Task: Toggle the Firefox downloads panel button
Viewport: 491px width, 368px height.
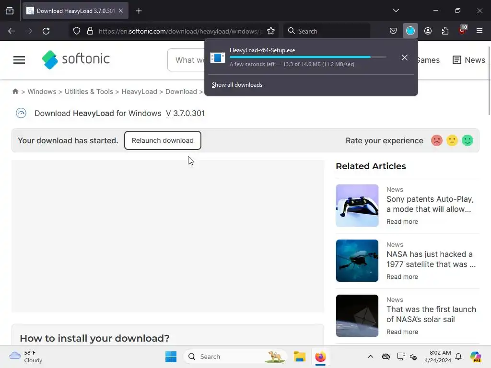Action: [x=410, y=31]
